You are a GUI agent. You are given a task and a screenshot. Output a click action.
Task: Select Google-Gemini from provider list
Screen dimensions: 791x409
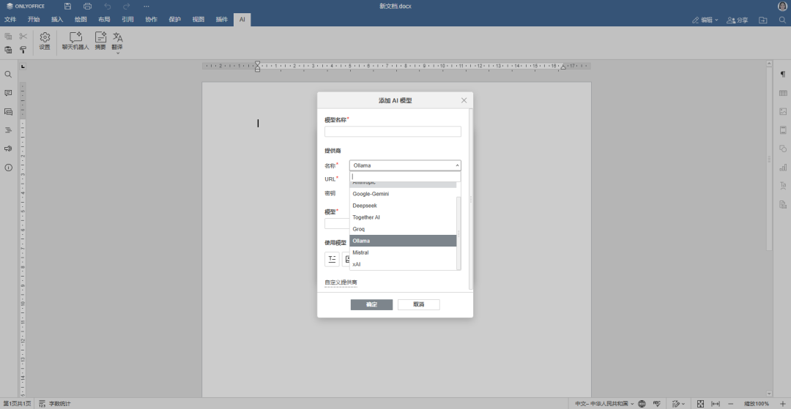pyautogui.click(x=403, y=193)
